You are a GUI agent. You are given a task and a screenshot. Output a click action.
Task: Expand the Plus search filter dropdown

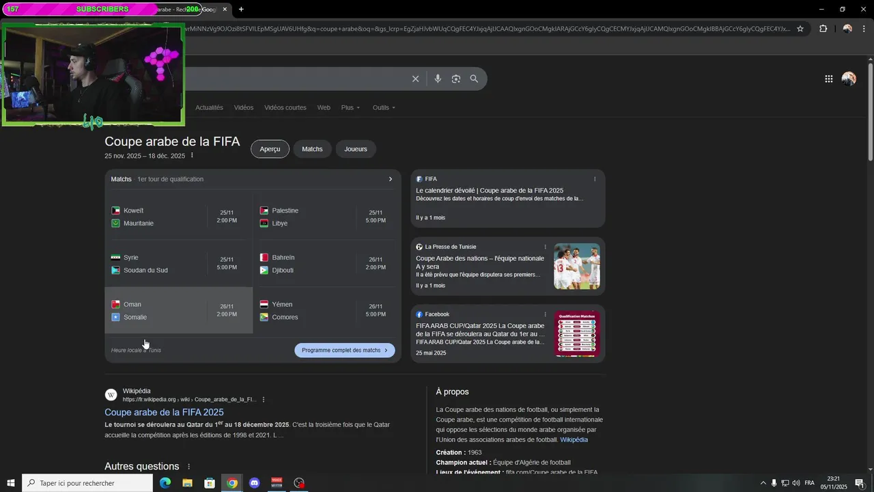click(x=350, y=107)
